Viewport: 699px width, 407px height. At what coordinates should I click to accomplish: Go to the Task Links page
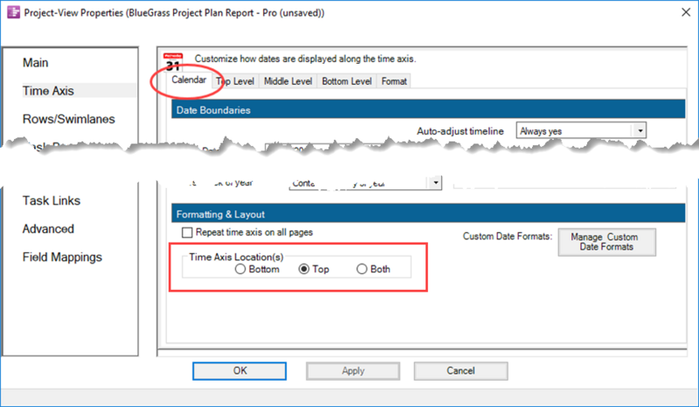pos(52,201)
